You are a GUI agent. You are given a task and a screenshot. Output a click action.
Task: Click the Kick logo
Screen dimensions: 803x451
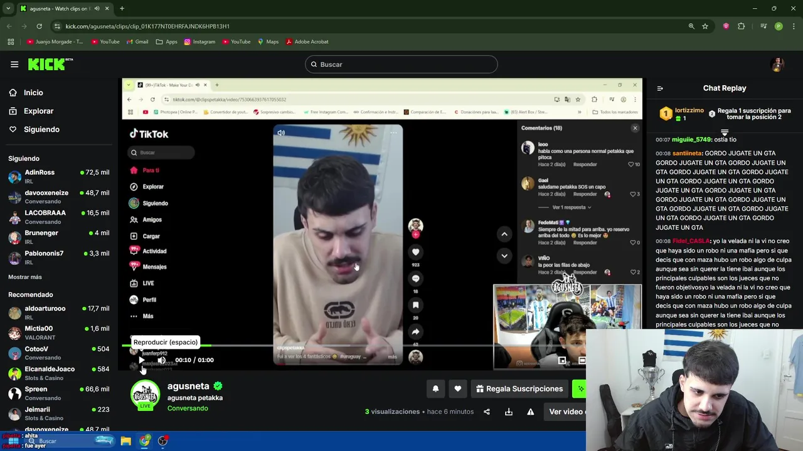point(50,65)
